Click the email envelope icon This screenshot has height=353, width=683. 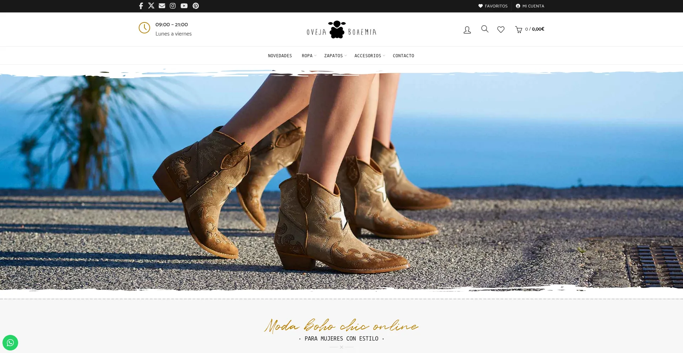(x=162, y=6)
